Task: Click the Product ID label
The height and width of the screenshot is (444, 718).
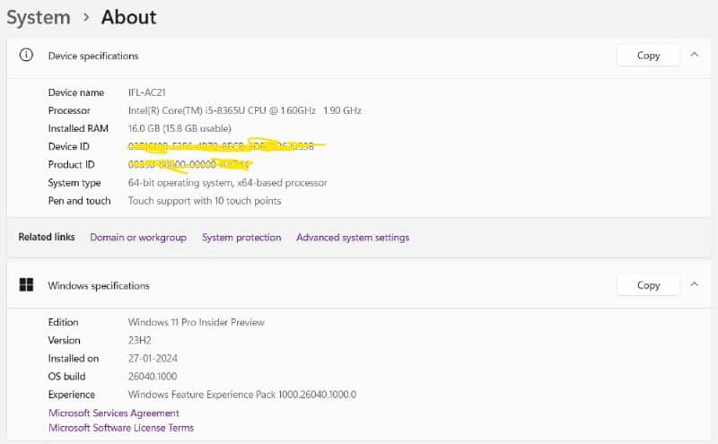Action: click(x=71, y=164)
